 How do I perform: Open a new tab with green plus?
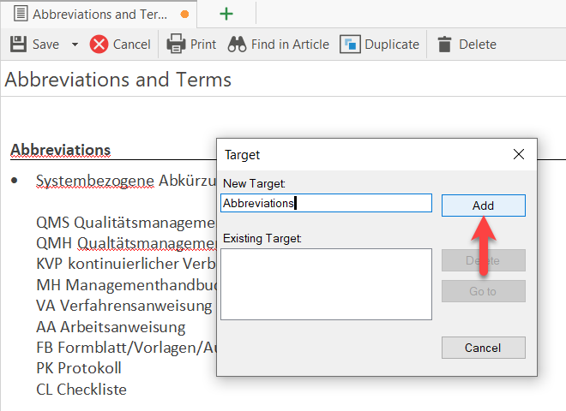pyautogui.click(x=226, y=15)
